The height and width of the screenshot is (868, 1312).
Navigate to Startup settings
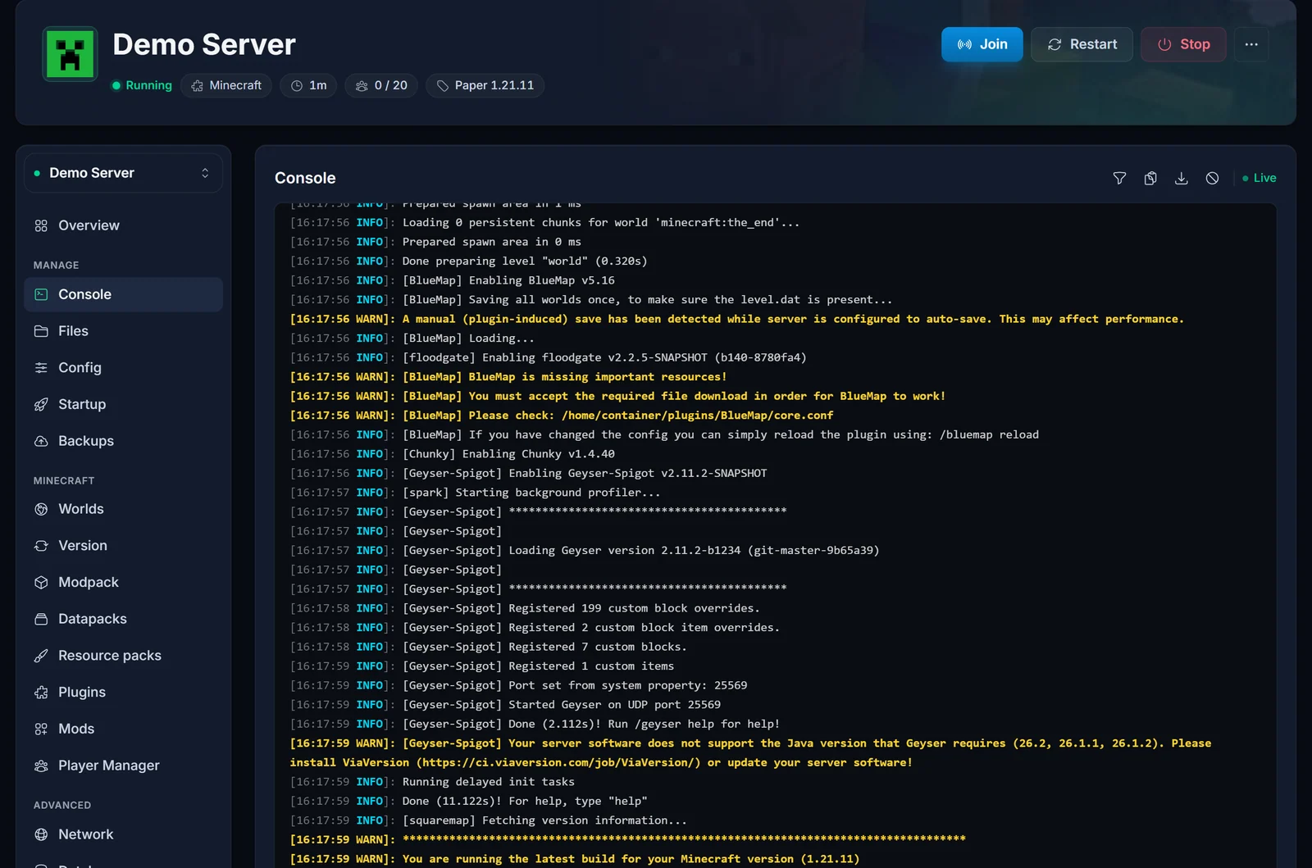[x=123, y=404]
